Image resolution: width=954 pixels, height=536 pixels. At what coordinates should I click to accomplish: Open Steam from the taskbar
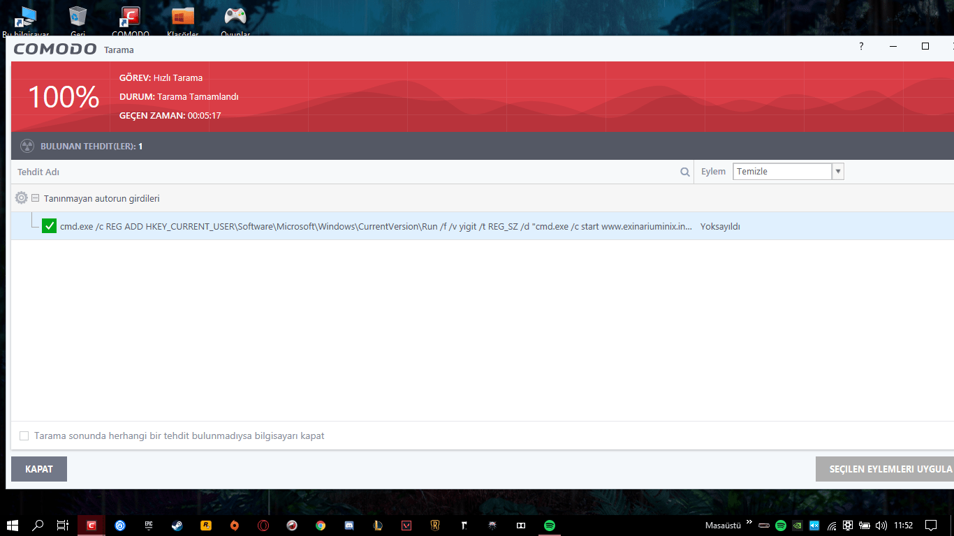177,526
